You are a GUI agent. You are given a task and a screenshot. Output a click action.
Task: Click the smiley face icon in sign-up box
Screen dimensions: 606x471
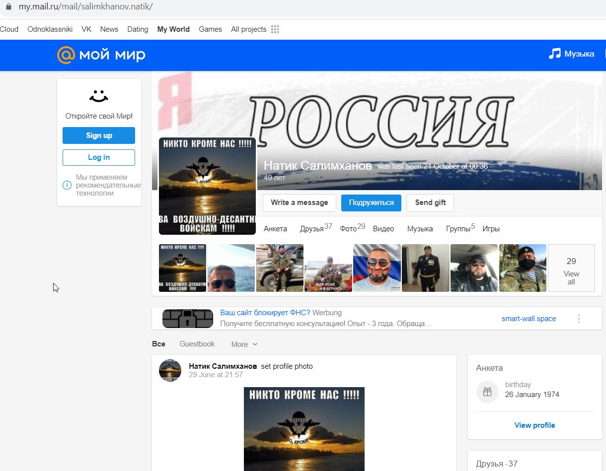click(99, 96)
